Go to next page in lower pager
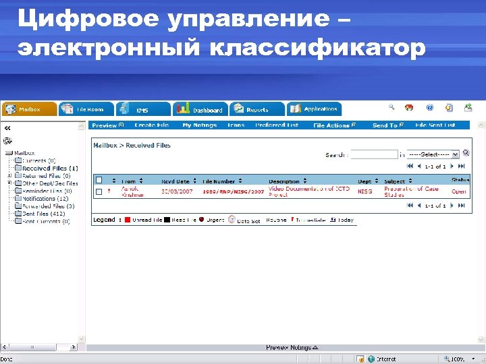Screen dimensions: 486x364 [452, 205]
